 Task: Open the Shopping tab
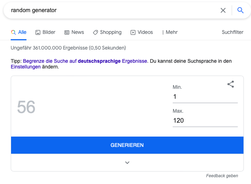coord(107,32)
